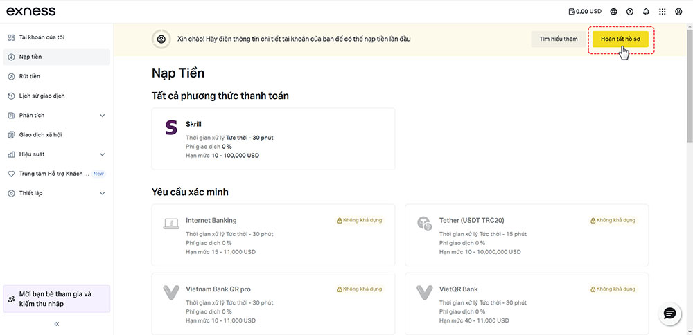
Task: Click the Exness logo
Action: tap(31, 12)
